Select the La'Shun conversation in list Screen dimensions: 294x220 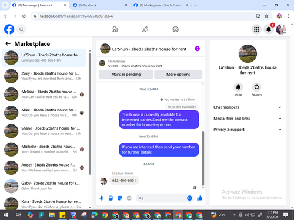click(44, 57)
